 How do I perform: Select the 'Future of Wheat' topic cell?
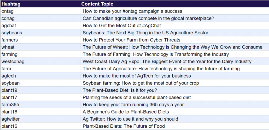[x=174, y=47]
